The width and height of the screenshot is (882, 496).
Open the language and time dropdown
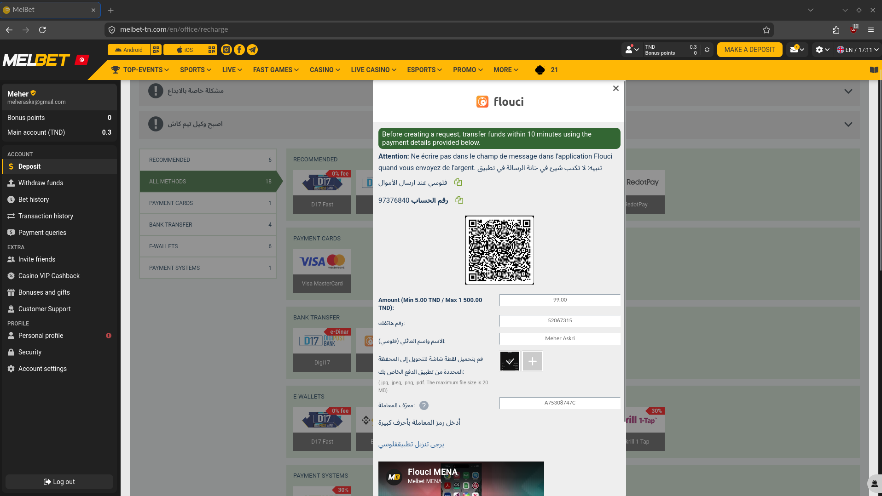pyautogui.click(x=858, y=50)
